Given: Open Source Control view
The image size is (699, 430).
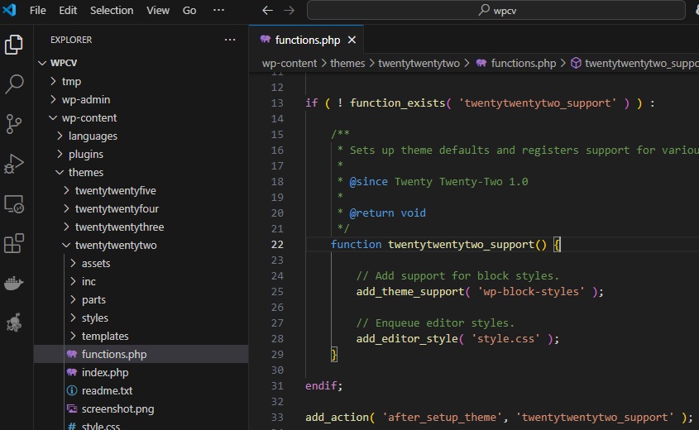Looking at the screenshot, I should click(x=14, y=123).
